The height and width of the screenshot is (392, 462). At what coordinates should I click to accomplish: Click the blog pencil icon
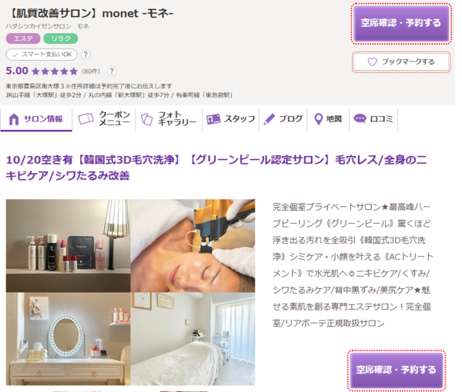pyautogui.click(x=269, y=119)
